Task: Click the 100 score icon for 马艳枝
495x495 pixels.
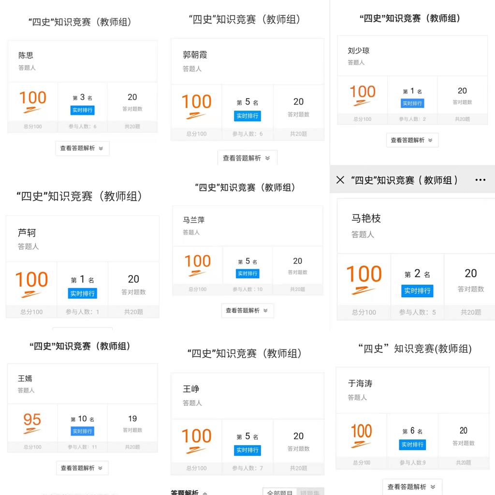Action: click(x=364, y=279)
